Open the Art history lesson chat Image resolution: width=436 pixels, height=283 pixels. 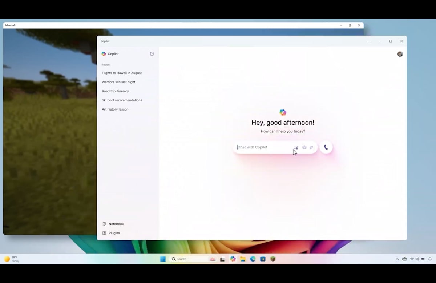pos(115,109)
